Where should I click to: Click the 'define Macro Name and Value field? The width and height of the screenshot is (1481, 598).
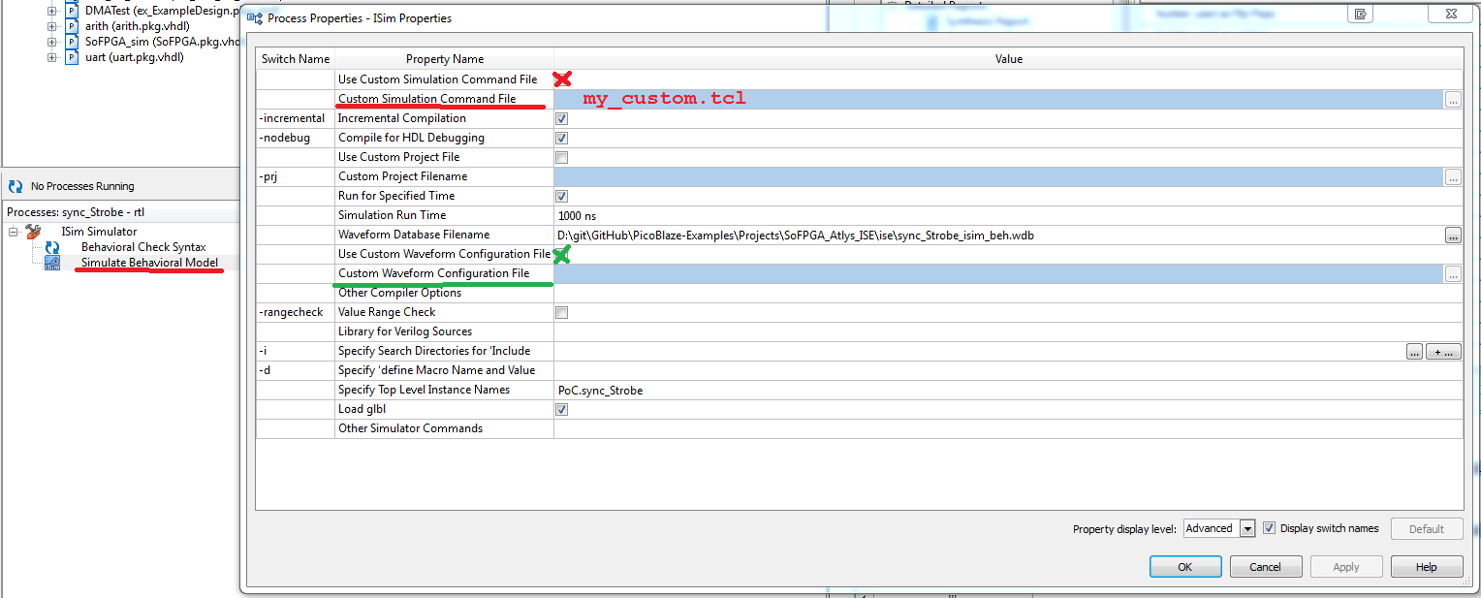click(x=1008, y=370)
